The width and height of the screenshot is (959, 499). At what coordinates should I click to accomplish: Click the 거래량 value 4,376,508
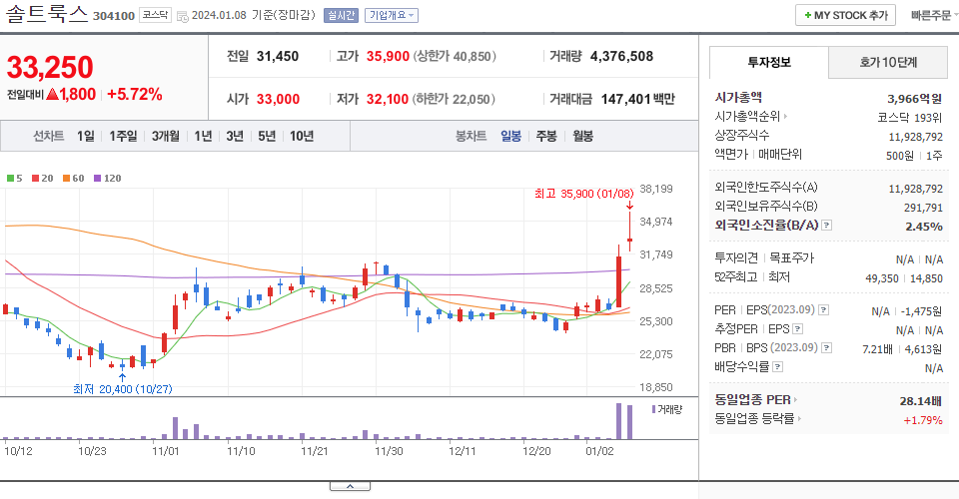[x=621, y=56]
